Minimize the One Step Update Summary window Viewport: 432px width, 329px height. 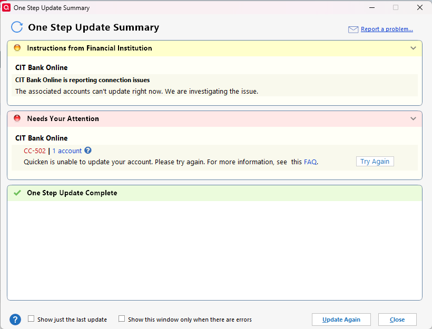[x=372, y=7]
